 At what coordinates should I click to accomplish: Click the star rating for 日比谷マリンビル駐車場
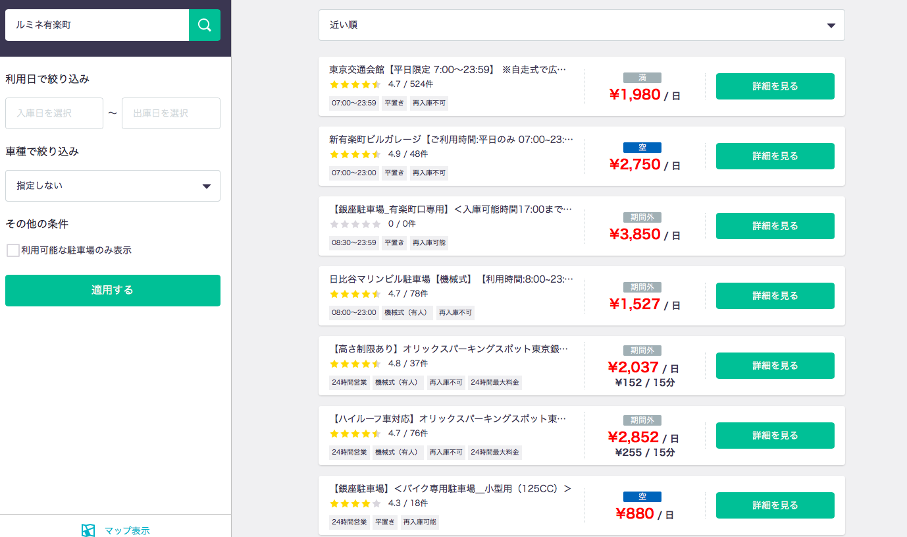(355, 294)
